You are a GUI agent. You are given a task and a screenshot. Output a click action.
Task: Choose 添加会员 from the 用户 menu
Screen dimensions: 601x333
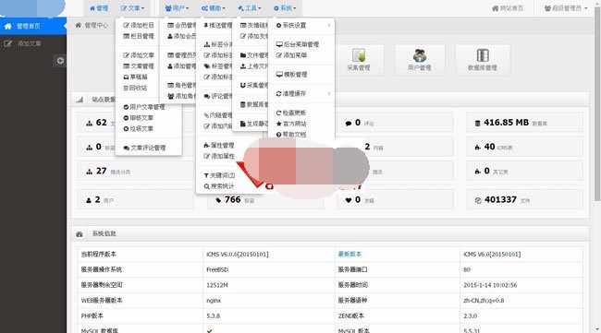pos(181,36)
